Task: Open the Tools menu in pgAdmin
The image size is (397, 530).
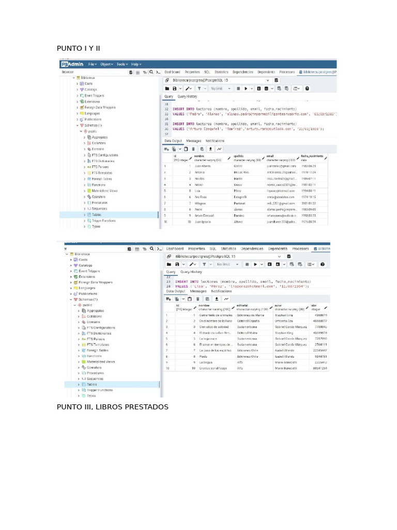Action: tap(122, 64)
